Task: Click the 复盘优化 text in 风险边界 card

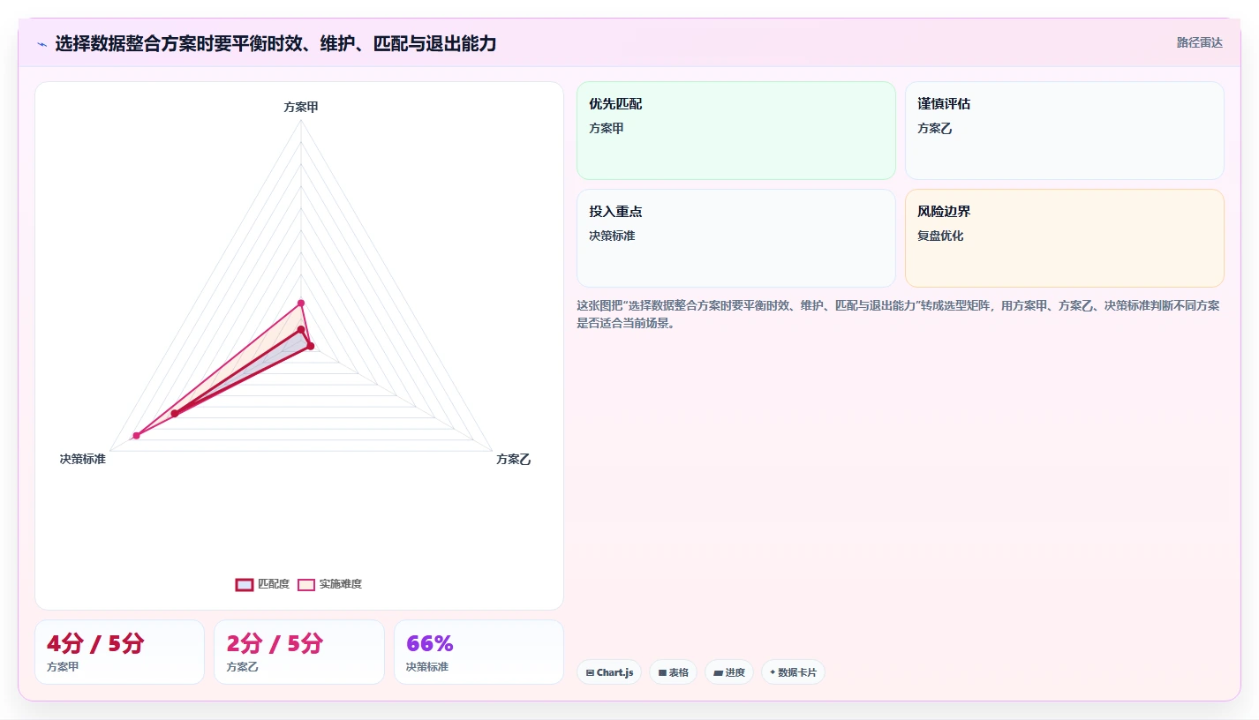Action: click(940, 236)
